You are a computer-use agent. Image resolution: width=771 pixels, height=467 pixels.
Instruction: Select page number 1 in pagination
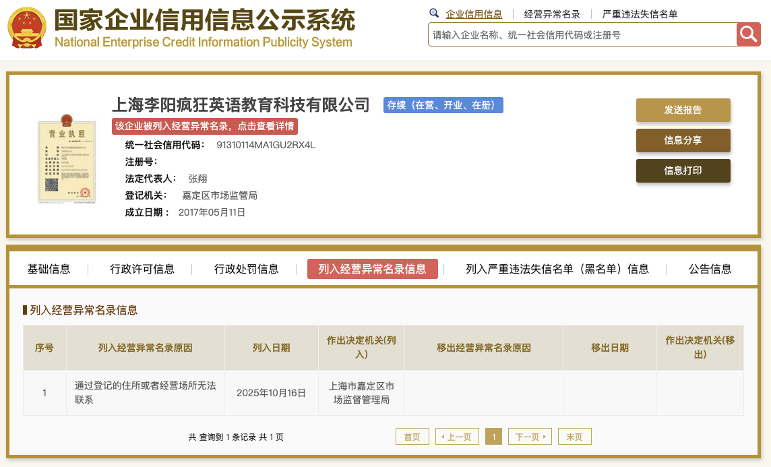pos(493,436)
